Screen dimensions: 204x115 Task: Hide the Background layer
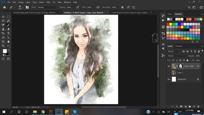[169, 79]
